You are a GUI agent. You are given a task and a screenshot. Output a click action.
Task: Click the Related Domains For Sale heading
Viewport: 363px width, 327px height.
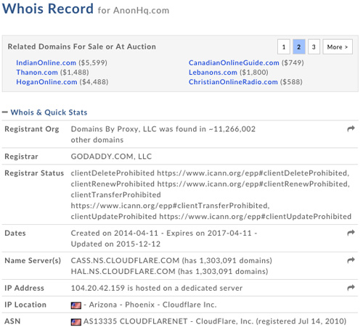82,46
